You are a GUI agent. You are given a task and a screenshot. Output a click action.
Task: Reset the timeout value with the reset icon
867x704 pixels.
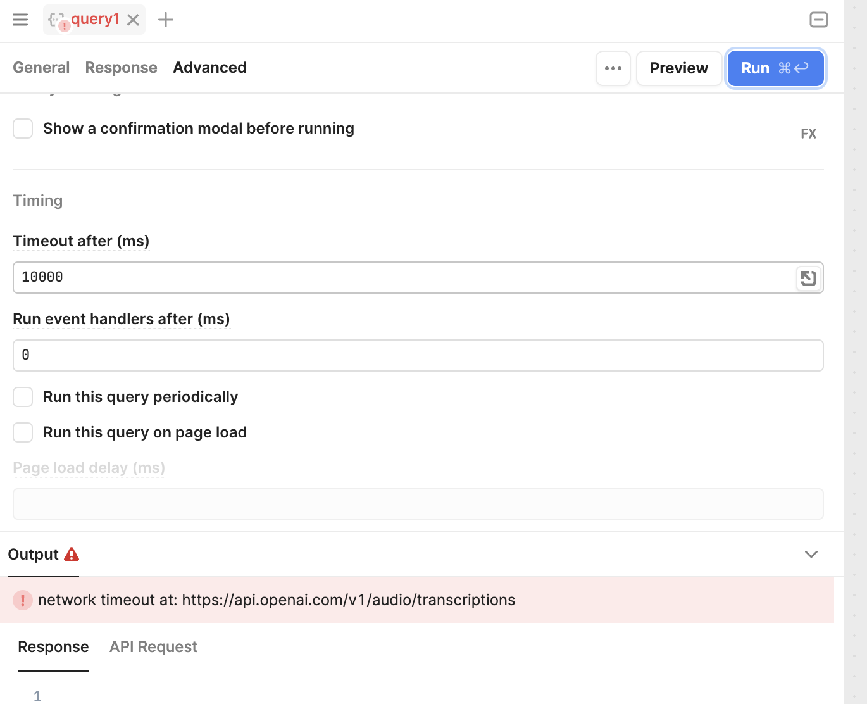point(808,278)
